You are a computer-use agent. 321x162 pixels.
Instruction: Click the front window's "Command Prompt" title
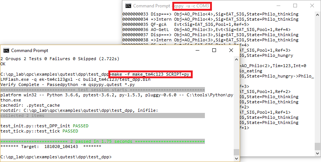tap(30, 51)
